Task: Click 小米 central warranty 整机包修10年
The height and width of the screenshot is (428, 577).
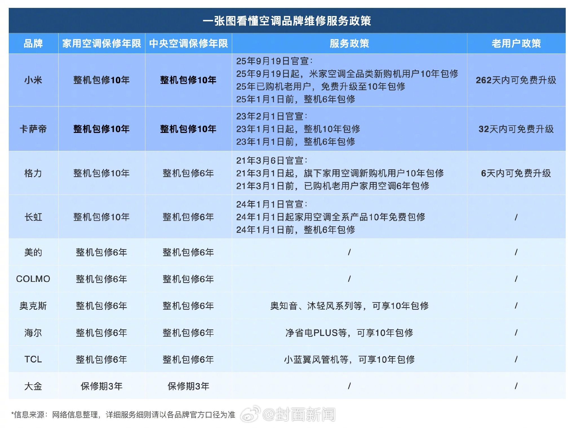Action: tap(188, 80)
